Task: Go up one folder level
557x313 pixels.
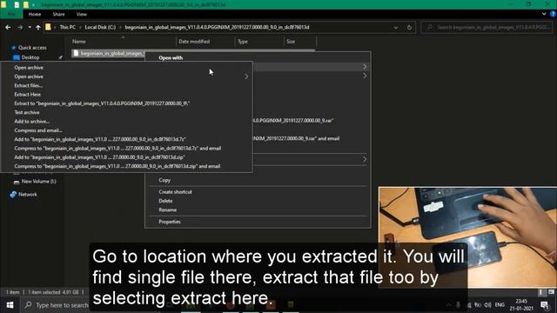Action: (38, 27)
